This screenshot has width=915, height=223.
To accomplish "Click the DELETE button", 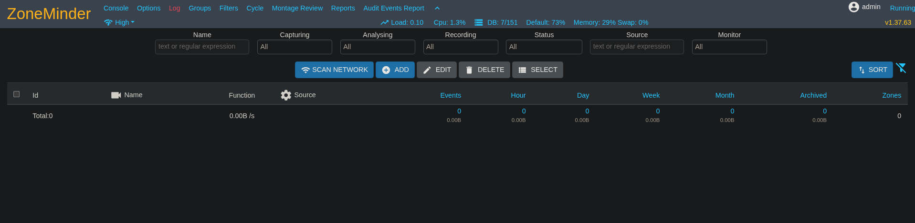I will coord(484,70).
